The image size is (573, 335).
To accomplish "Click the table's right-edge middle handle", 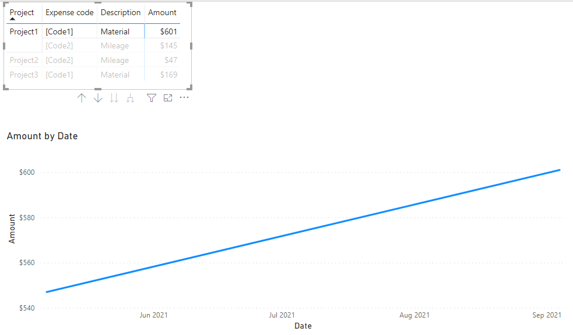I will [x=191, y=46].
